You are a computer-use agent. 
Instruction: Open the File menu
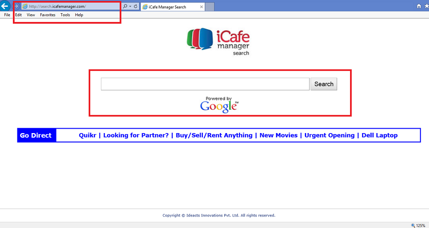[7, 15]
